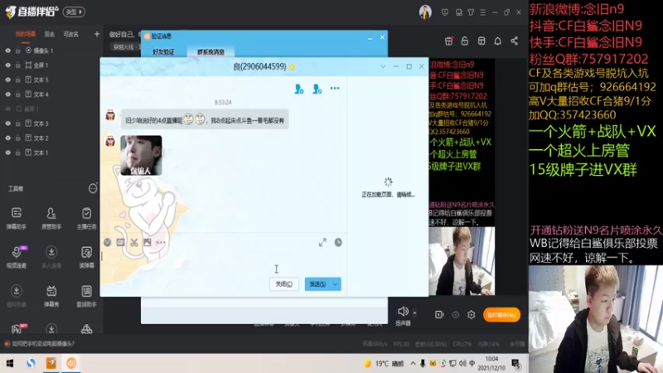Screen dimensions: 663x373
Task: Open the Windows notification center icon
Action: tap(515, 363)
